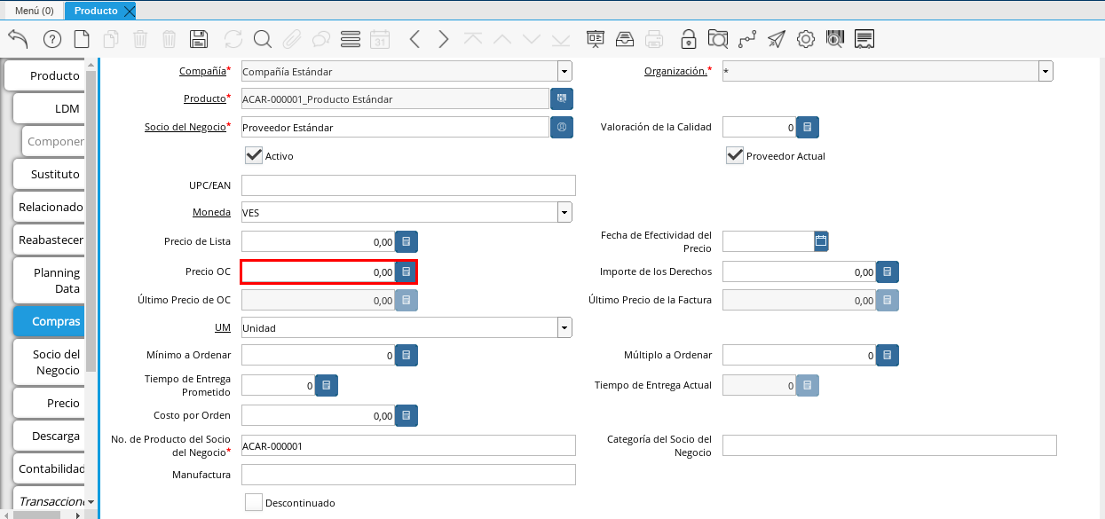Open record search with the magnifying glass icon
Viewport: 1105px width, 519px height.
262,39
